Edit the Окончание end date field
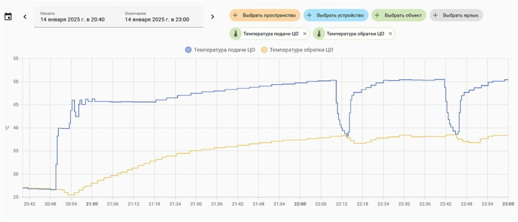 pos(157,17)
